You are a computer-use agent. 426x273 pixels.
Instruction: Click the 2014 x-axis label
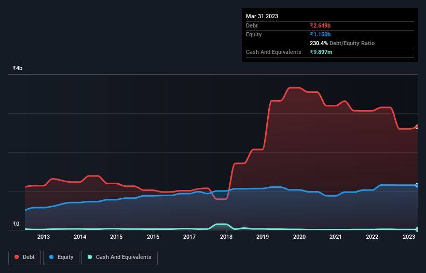tap(80, 237)
